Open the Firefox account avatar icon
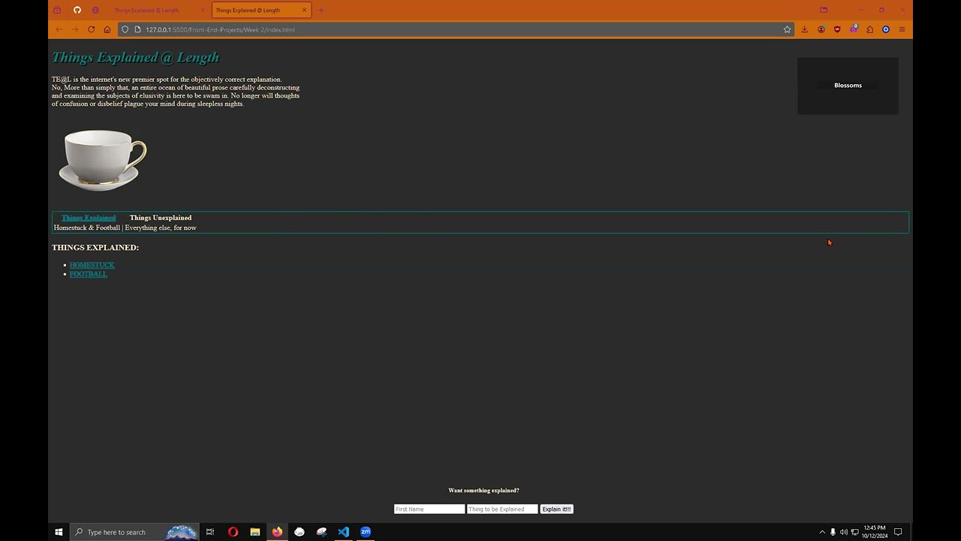The width and height of the screenshot is (961, 541). point(821,29)
